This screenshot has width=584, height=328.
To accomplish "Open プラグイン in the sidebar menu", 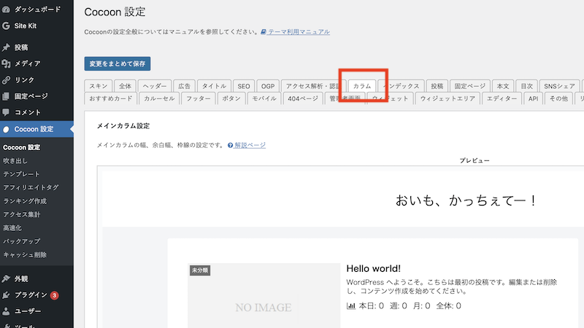I will (31, 295).
